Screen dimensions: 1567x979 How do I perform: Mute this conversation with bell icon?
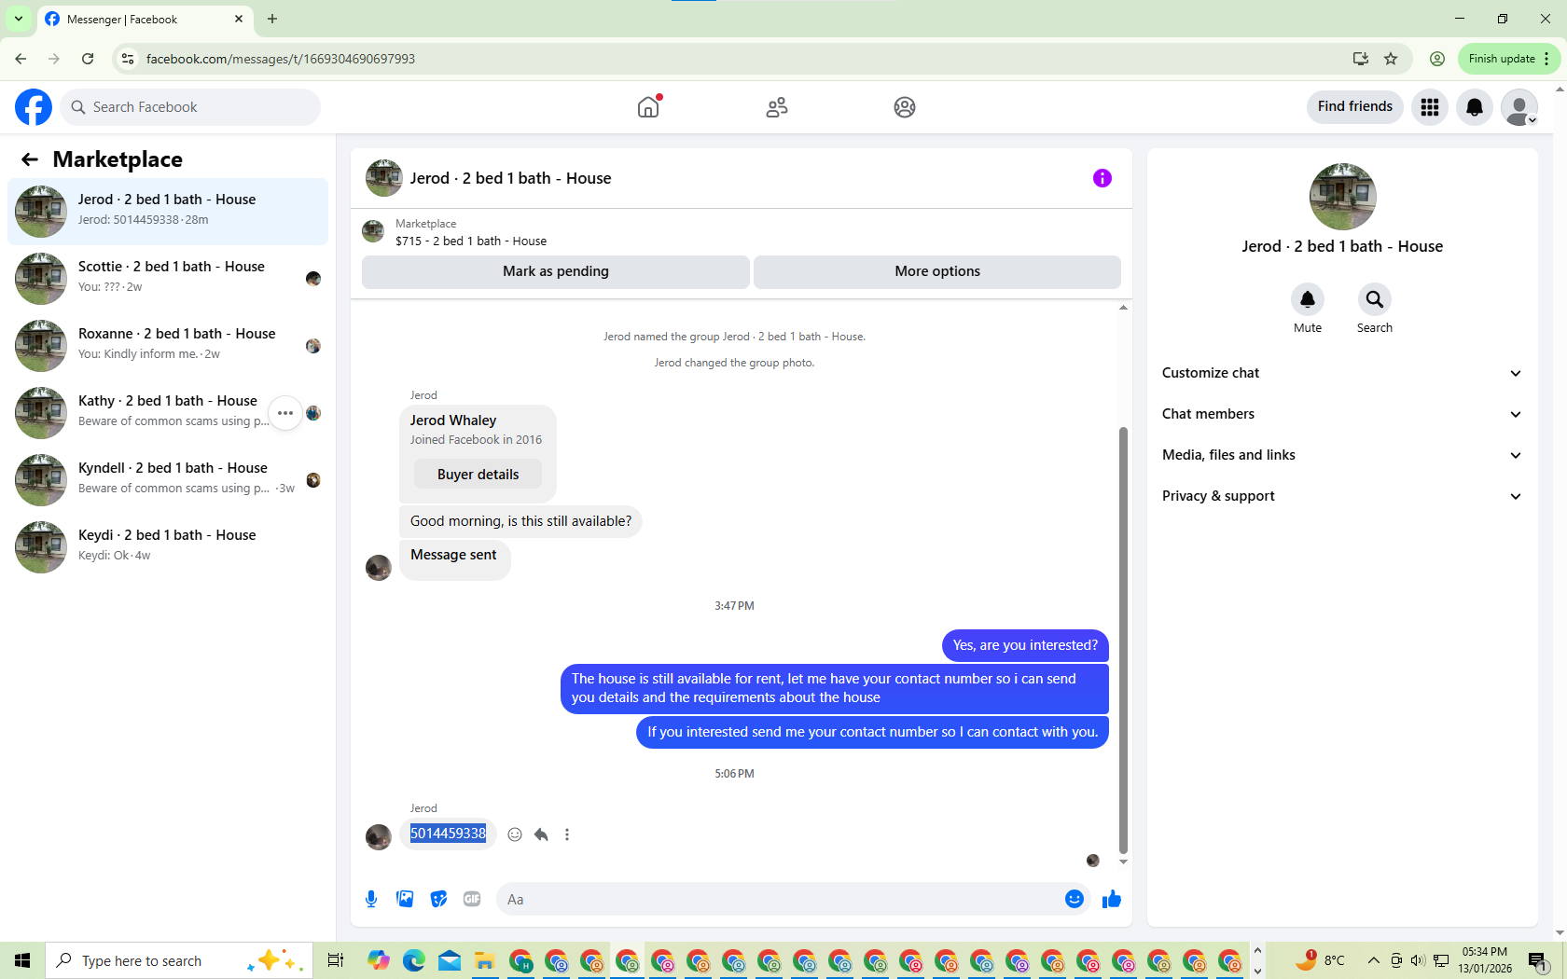[1308, 299]
